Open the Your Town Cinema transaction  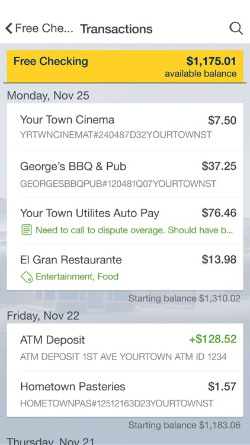125,127
